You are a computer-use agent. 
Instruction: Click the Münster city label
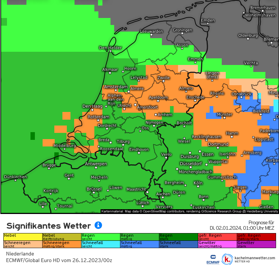(x=225, y=115)
